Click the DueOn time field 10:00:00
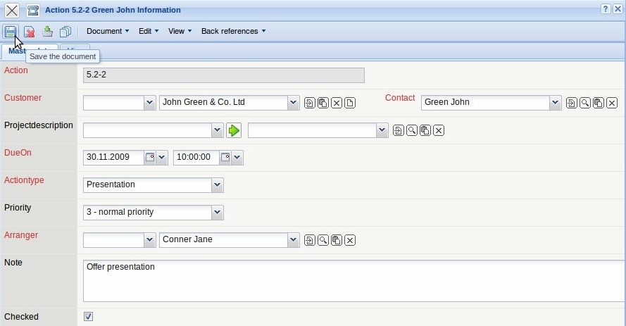The height and width of the screenshot is (326, 626). (x=196, y=158)
